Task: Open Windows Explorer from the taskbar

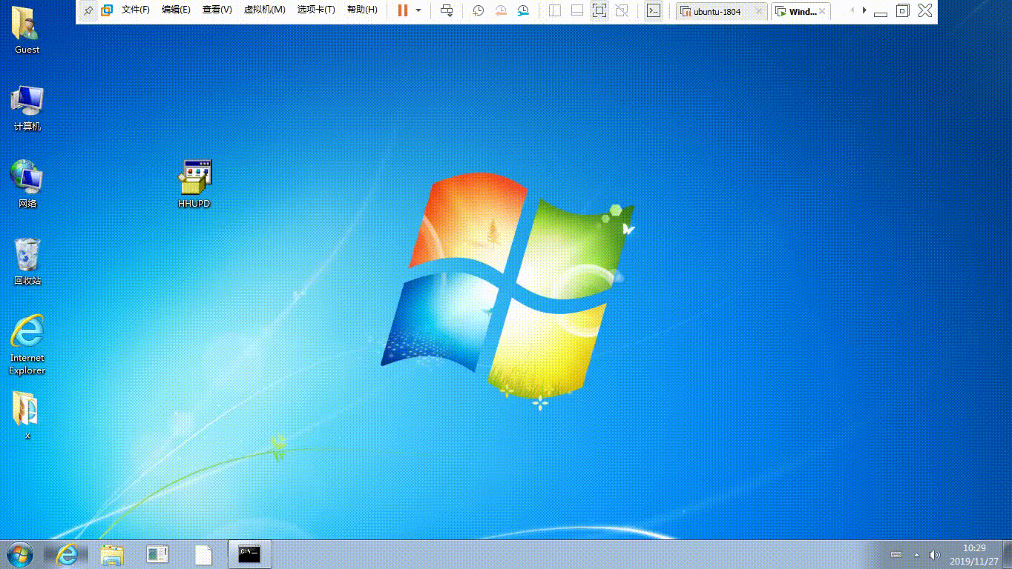Action: 112,554
